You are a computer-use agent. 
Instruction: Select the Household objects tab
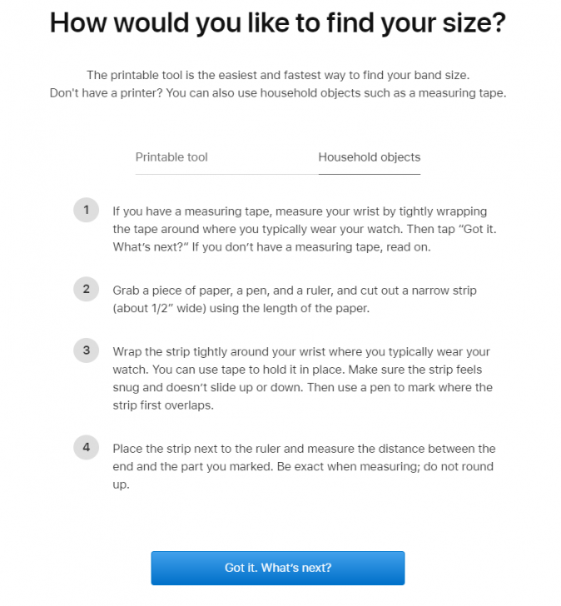(x=369, y=157)
